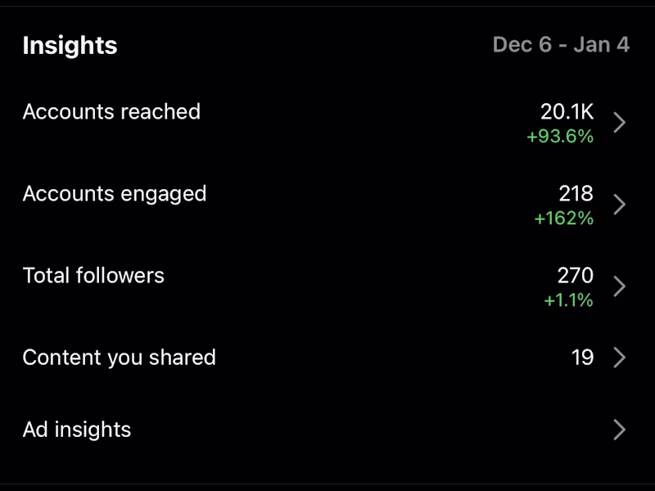
Task: Tap the 218 accounts engaged number
Action: [576, 194]
